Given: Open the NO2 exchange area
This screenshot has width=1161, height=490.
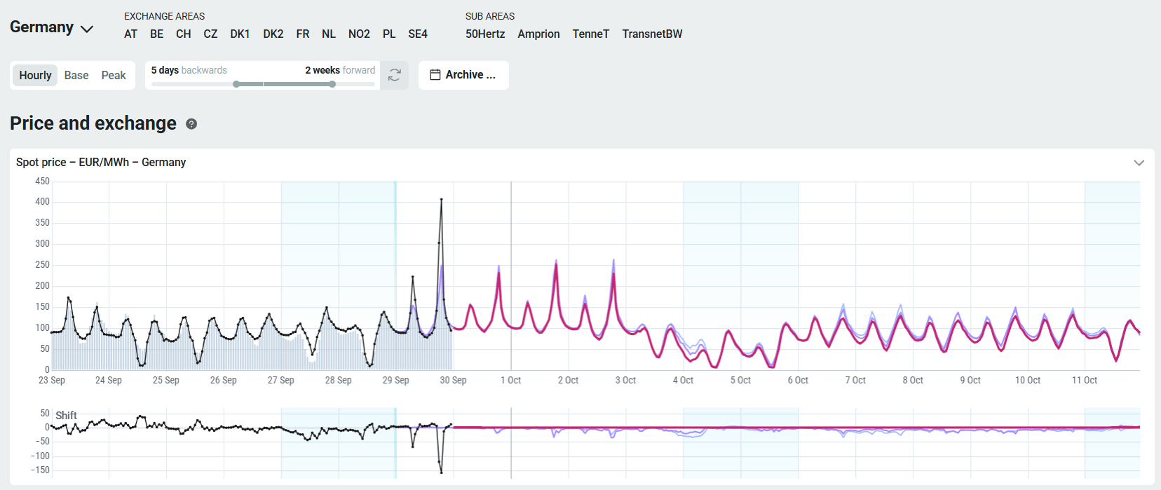Looking at the screenshot, I should (359, 34).
